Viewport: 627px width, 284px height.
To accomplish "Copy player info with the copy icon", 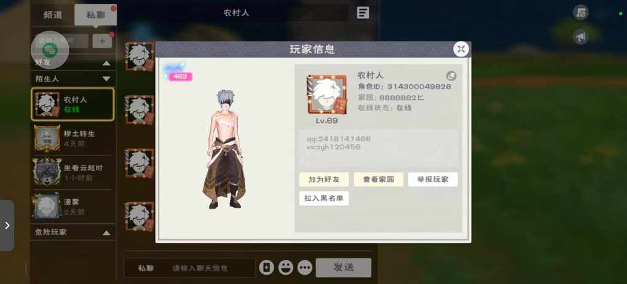I will [451, 76].
